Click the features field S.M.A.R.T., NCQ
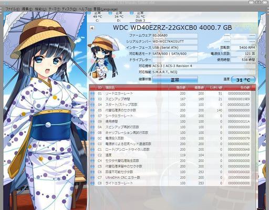The image size is (269, 210). coord(204,72)
